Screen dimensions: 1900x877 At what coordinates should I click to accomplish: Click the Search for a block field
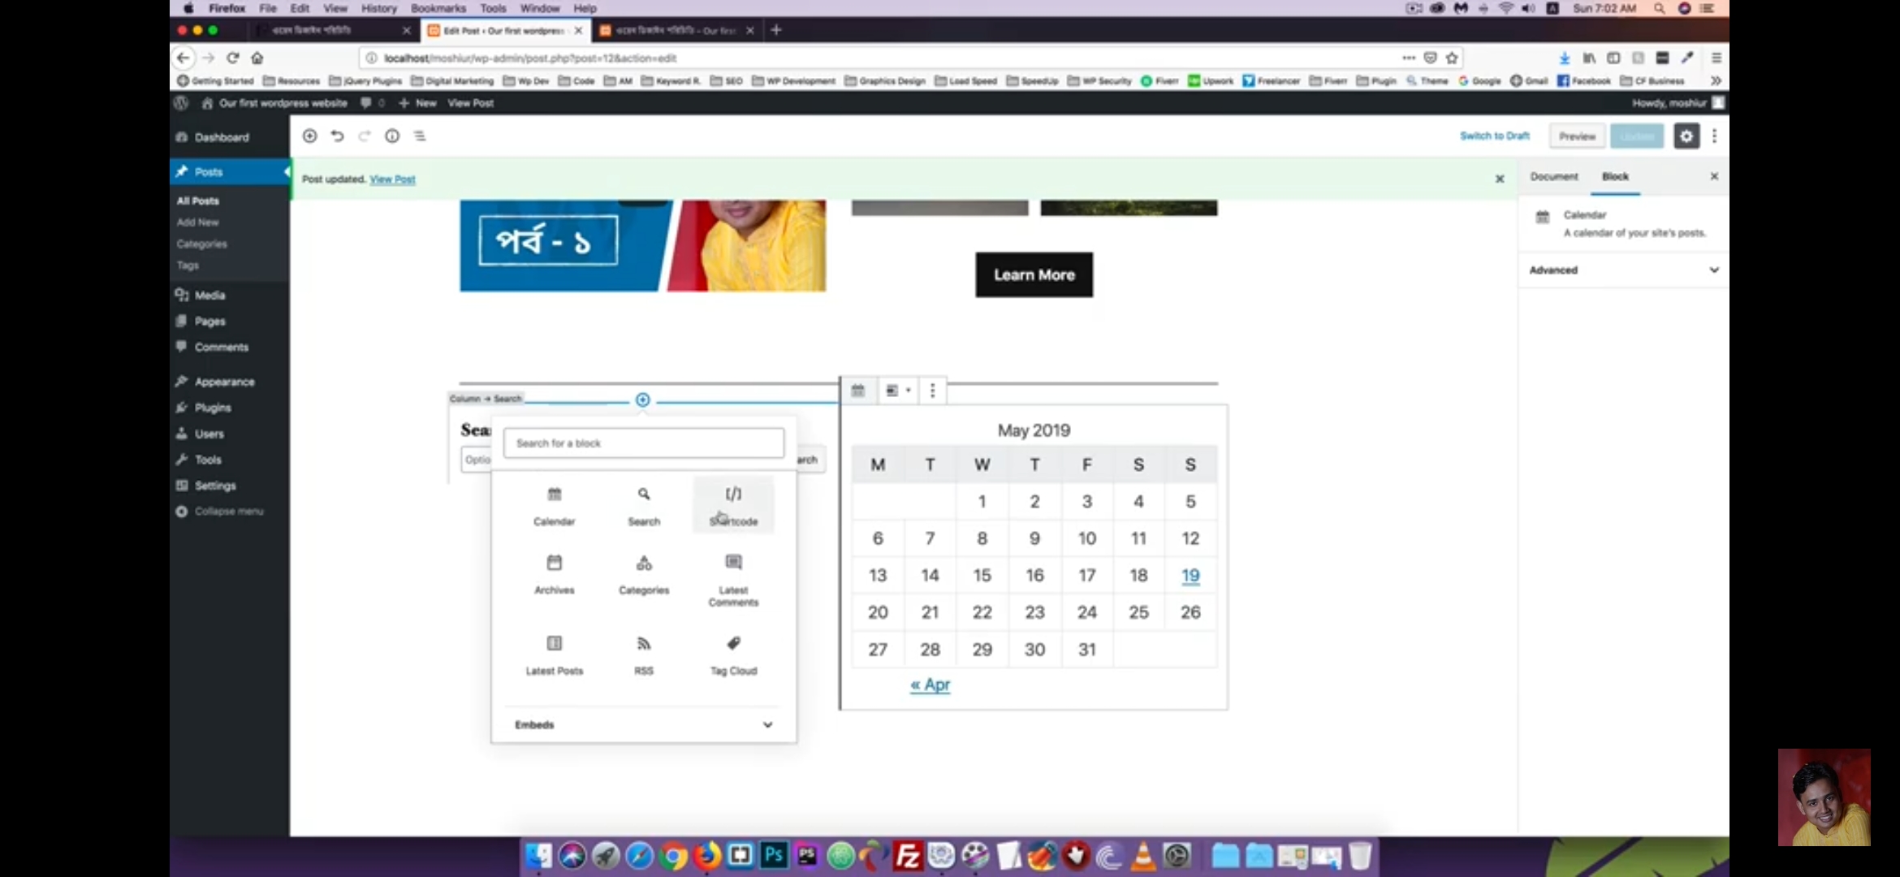pyautogui.click(x=644, y=443)
